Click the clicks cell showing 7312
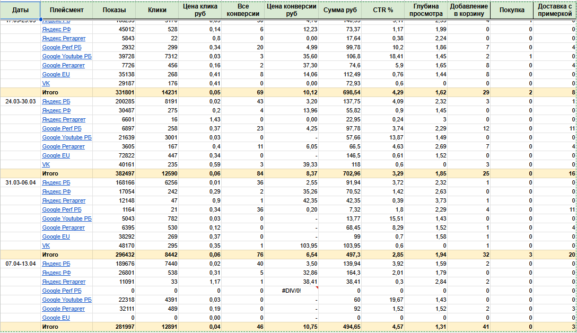The width and height of the screenshot is (577, 333). coord(157,56)
